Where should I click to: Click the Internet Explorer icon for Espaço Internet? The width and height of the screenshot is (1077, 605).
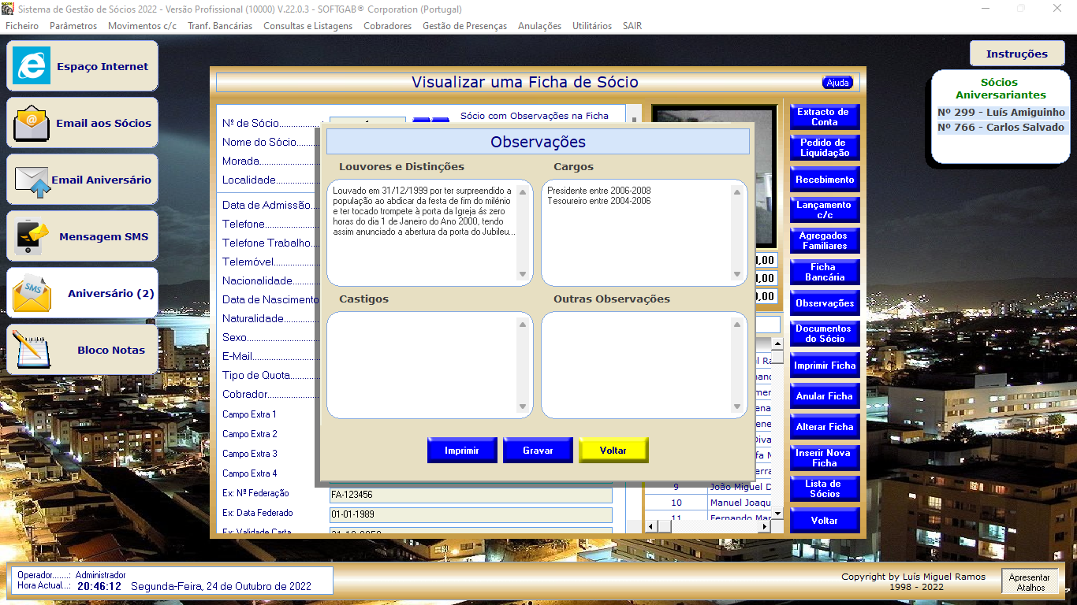pyautogui.click(x=32, y=66)
